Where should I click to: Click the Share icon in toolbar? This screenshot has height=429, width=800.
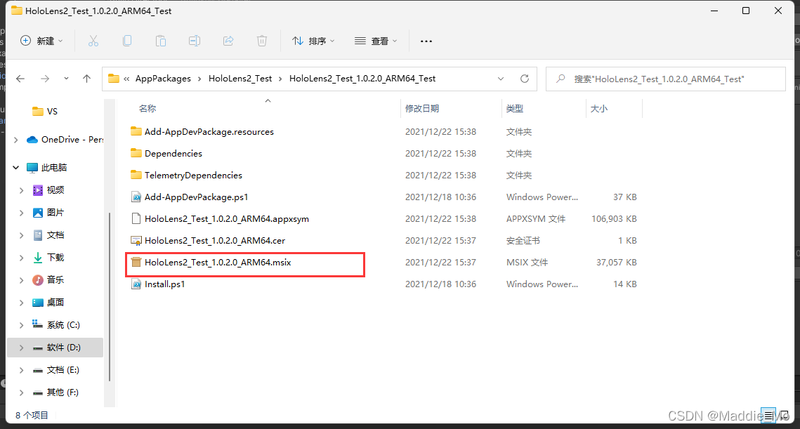[x=228, y=41]
